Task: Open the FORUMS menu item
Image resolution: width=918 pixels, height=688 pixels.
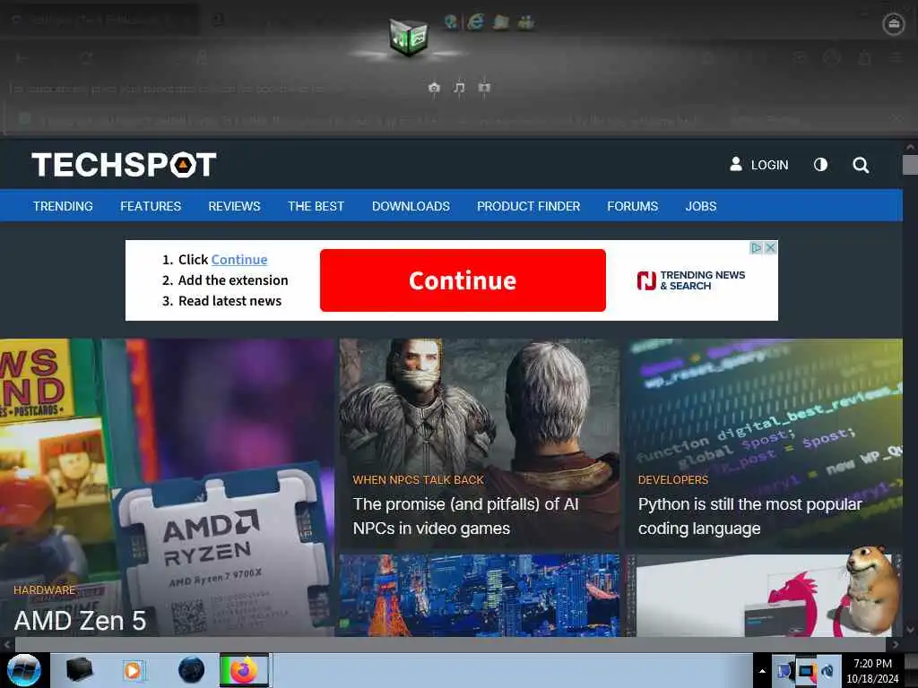Action: pyautogui.click(x=632, y=206)
